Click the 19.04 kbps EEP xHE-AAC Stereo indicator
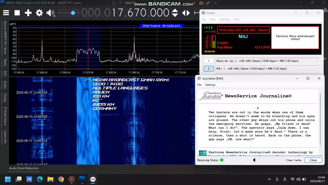Screen dimensions: 328x185 (243, 30)
